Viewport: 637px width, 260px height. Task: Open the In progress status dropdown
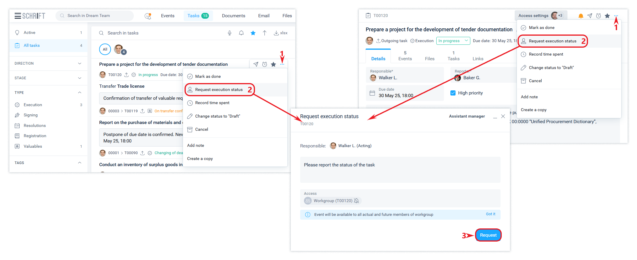click(453, 41)
